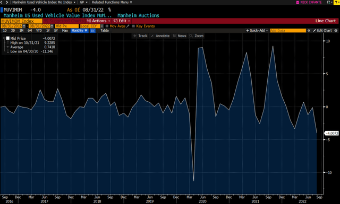The image size is (340, 204).
Task: Open the Edit menu
Action: pos(122,21)
